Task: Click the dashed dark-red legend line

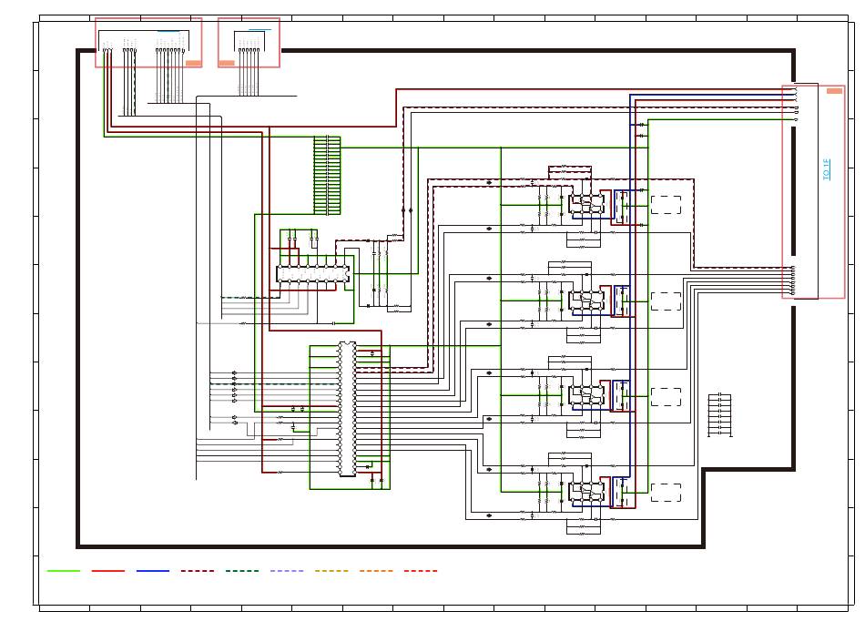Action: coord(198,571)
